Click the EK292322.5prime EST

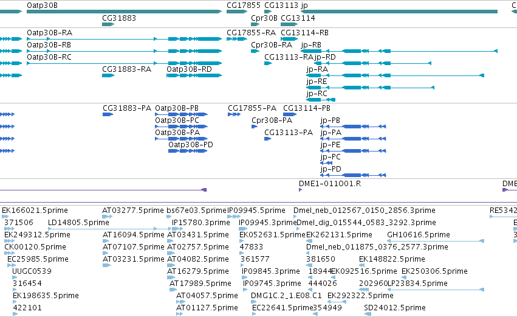337,302
